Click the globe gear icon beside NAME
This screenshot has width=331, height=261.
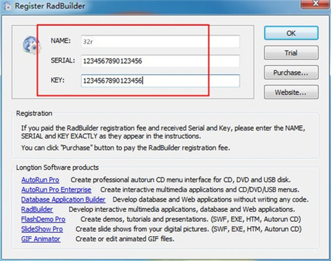[31, 45]
